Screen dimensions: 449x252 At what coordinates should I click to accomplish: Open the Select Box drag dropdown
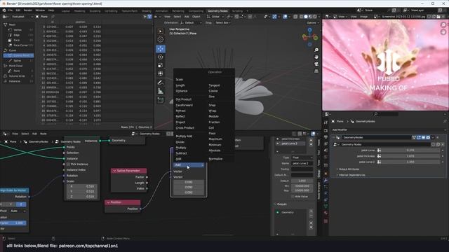coord(223,22)
